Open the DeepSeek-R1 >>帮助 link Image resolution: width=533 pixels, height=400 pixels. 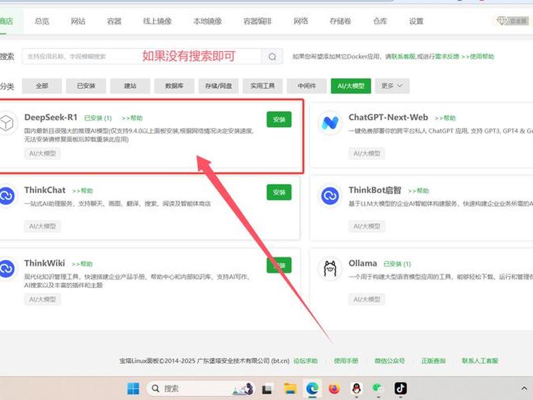click(x=132, y=118)
